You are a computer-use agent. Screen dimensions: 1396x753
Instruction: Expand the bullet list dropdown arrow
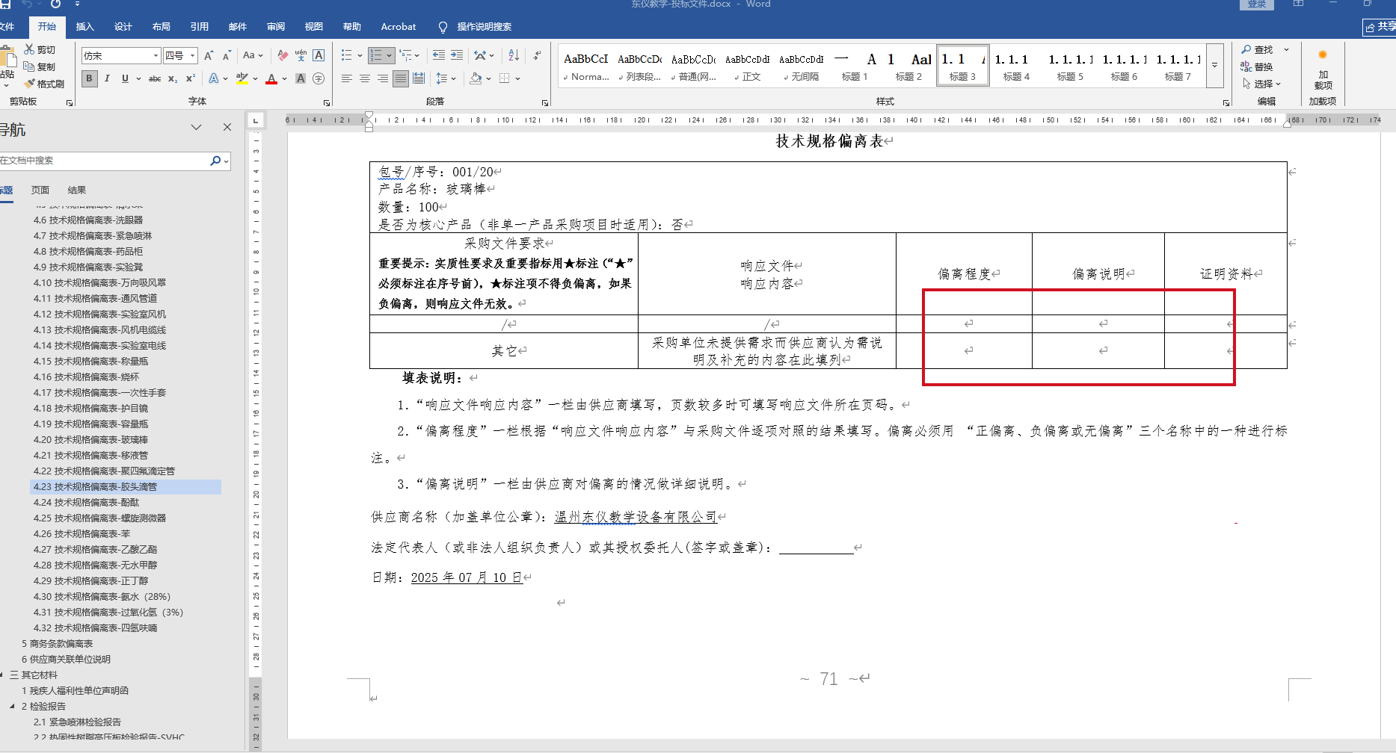point(360,55)
